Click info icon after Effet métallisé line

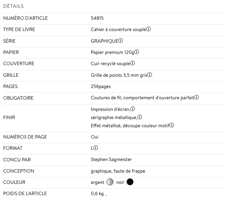(x=172, y=126)
